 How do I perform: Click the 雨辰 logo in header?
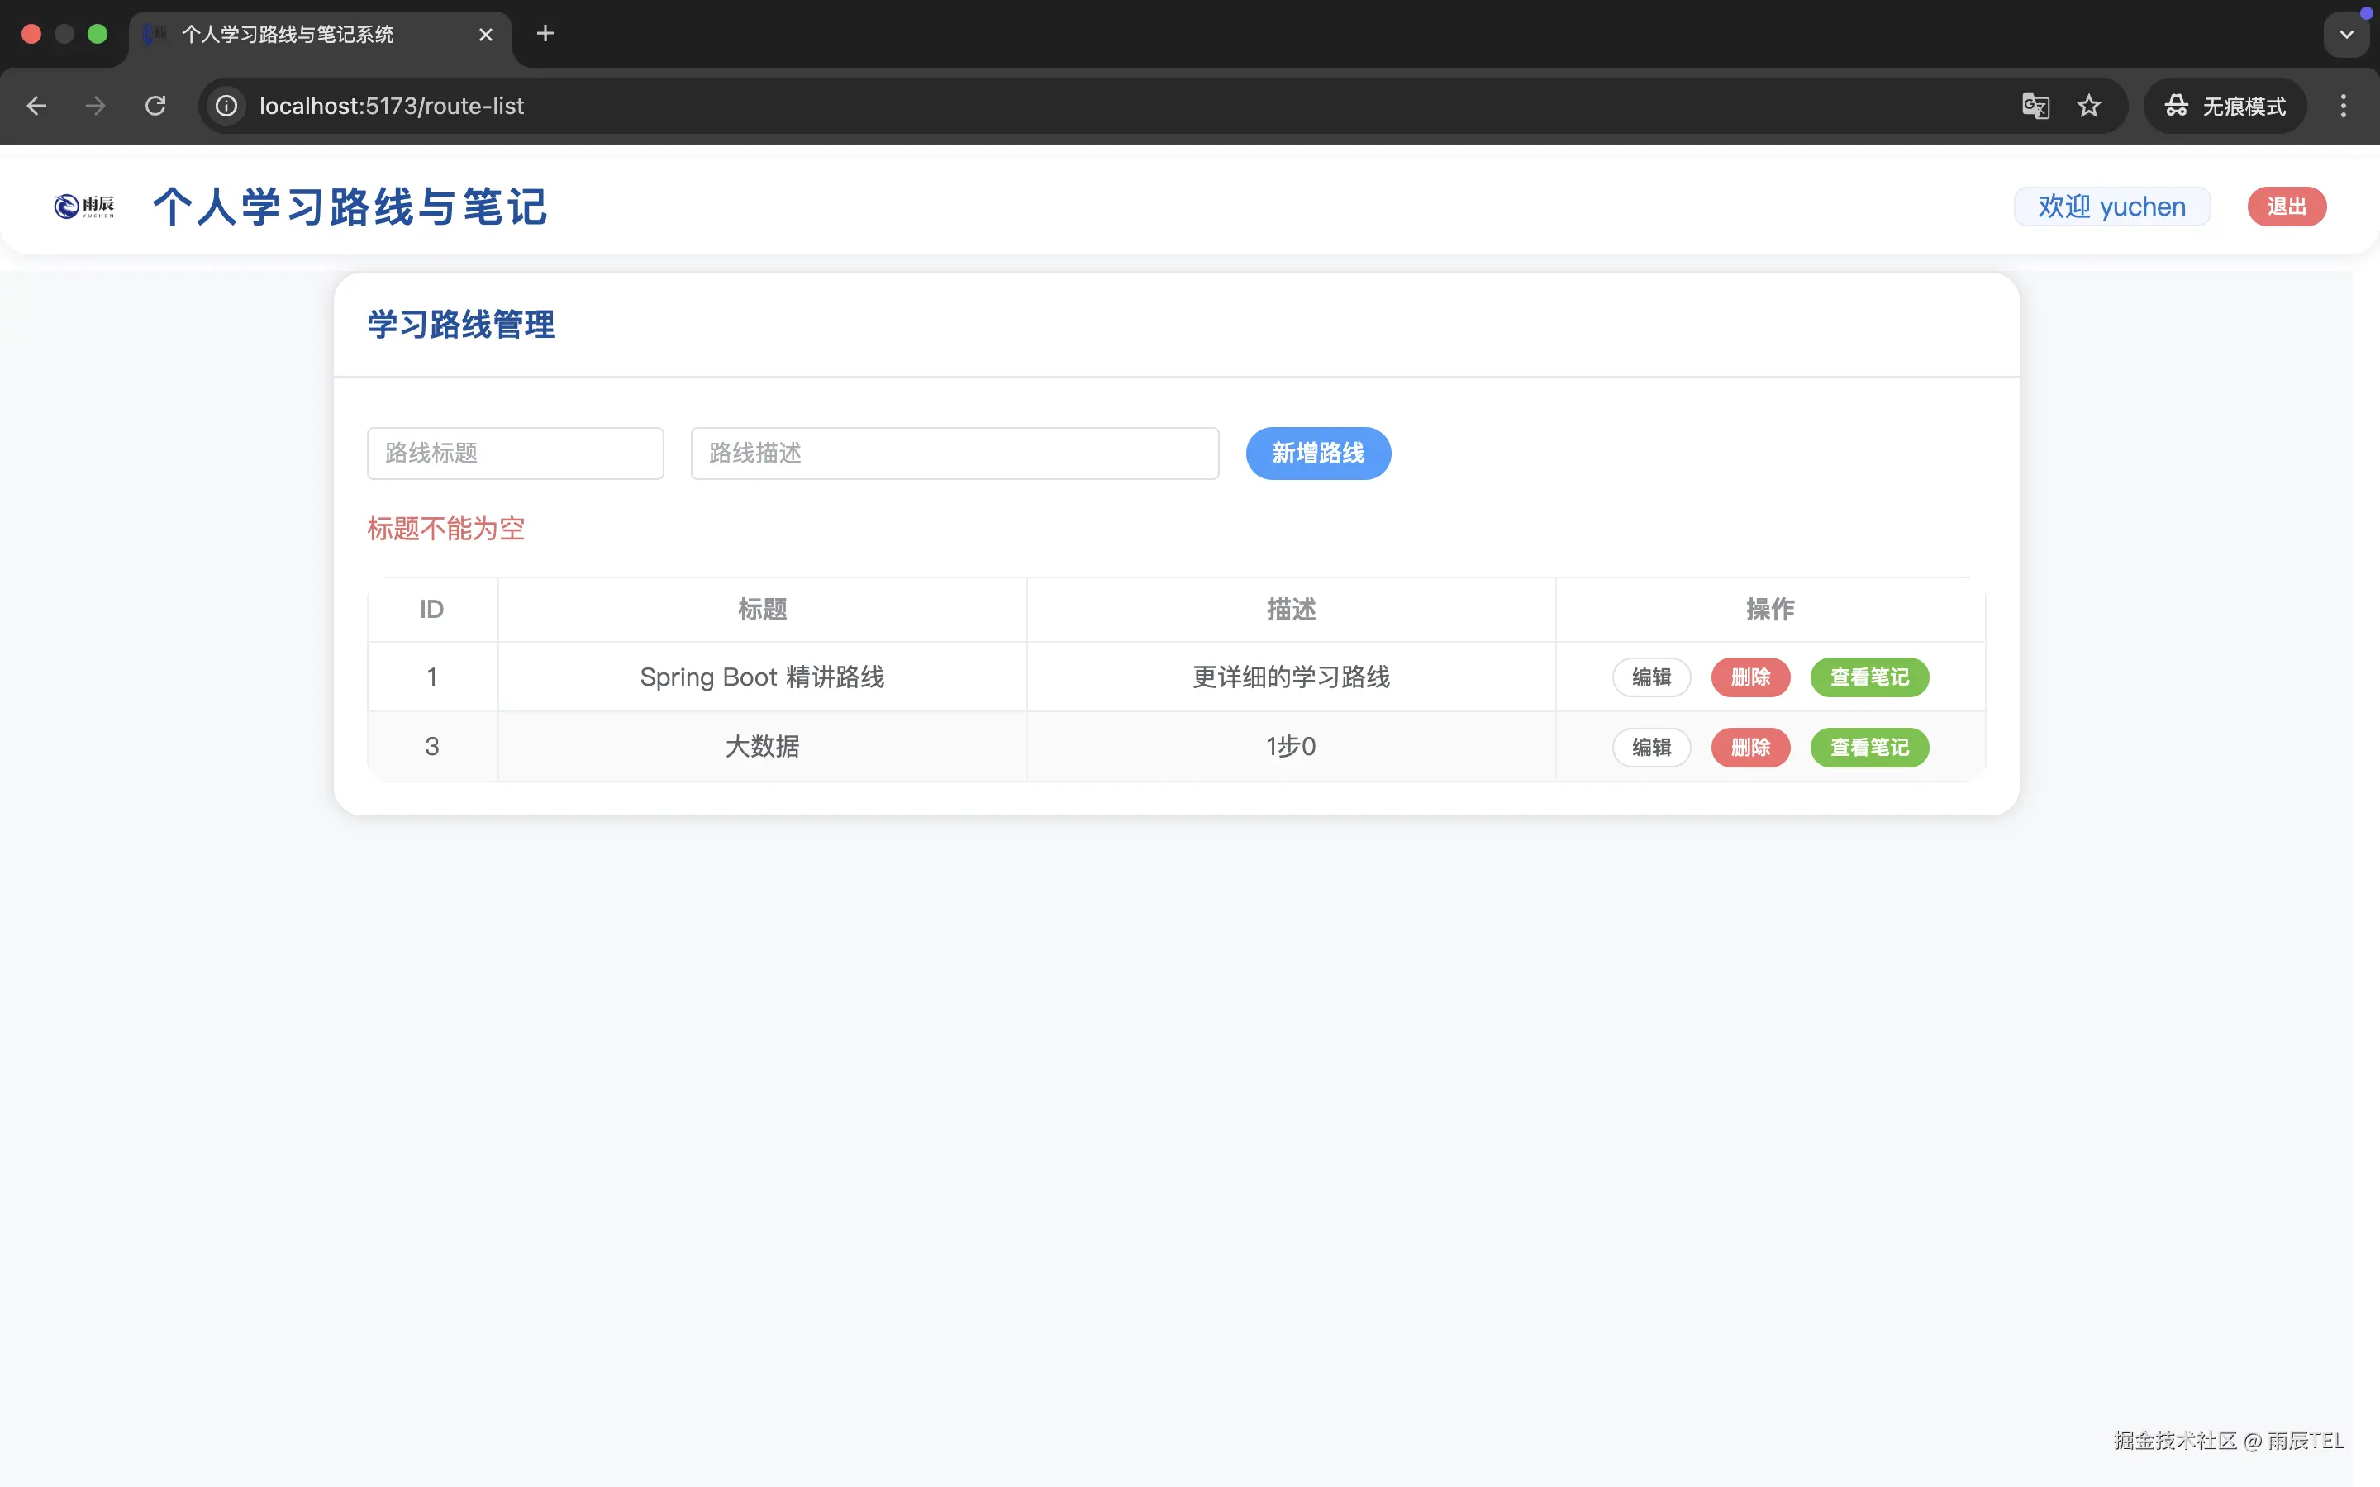83,207
